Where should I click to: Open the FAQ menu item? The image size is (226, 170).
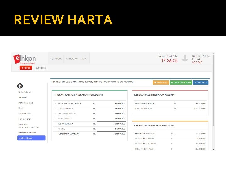85,59
